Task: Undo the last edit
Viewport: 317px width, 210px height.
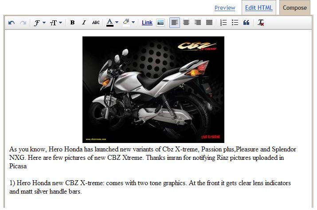Action: 12,23
